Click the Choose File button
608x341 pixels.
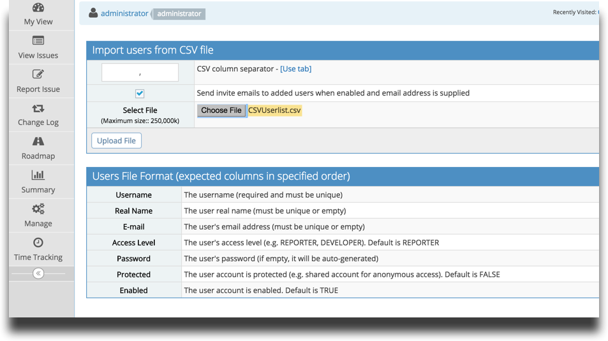click(221, 110)
